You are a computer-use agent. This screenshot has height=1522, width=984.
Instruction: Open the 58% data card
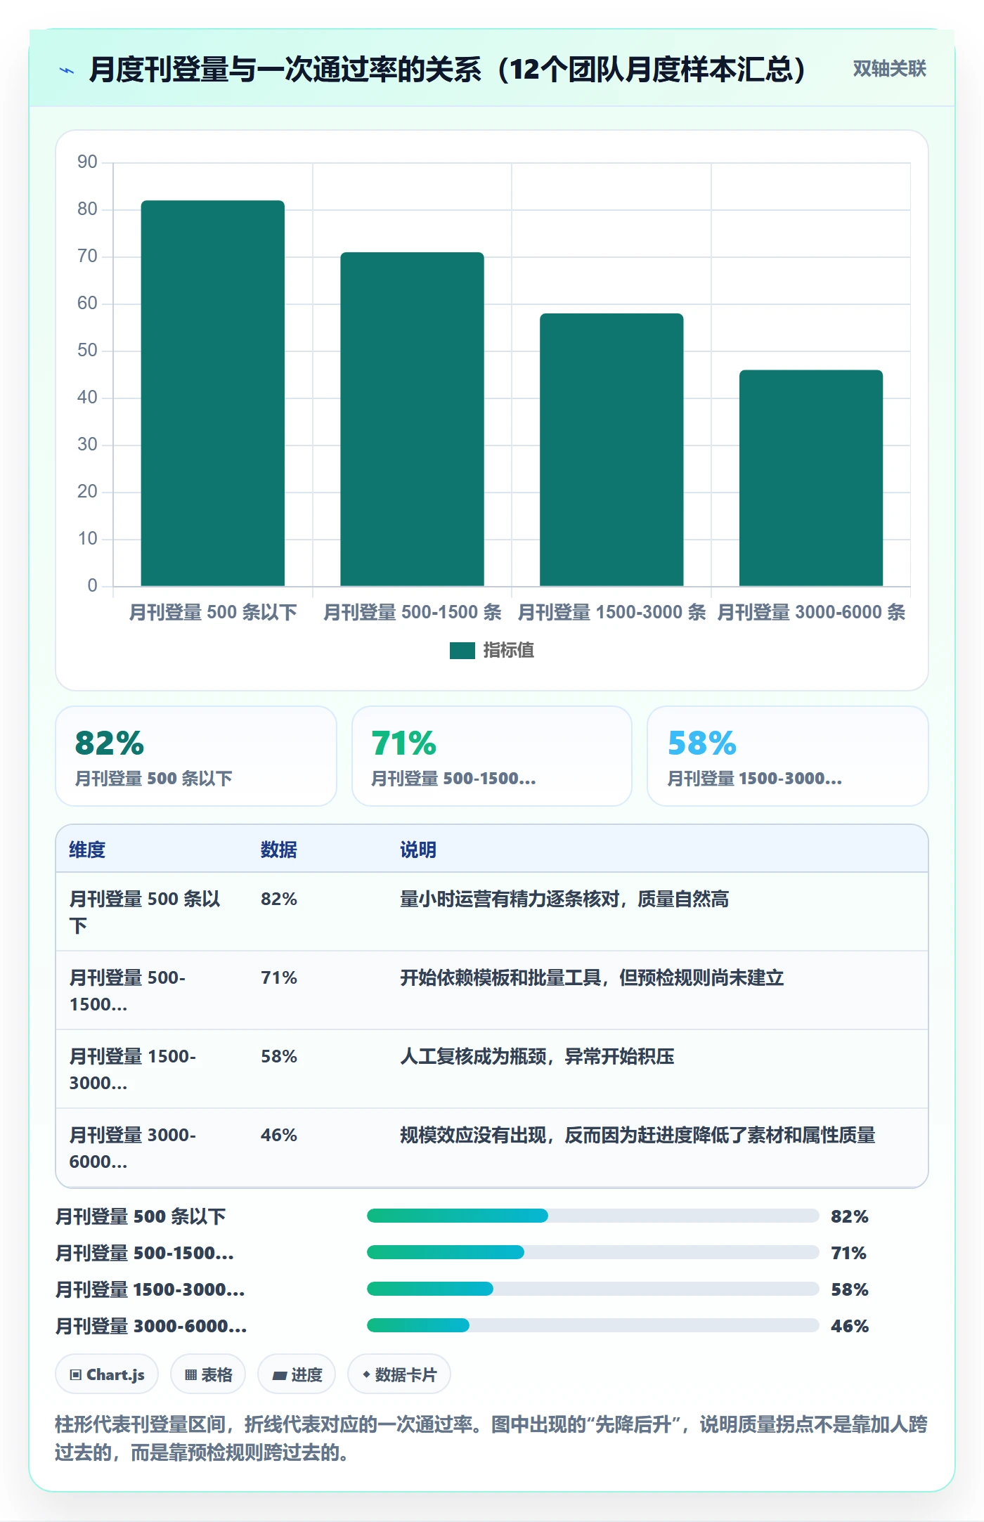[x=788, y=756]
